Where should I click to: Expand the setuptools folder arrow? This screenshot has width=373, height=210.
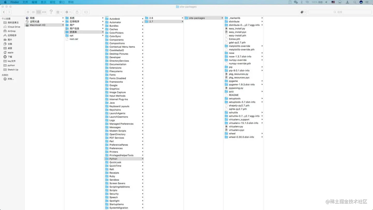262,99
